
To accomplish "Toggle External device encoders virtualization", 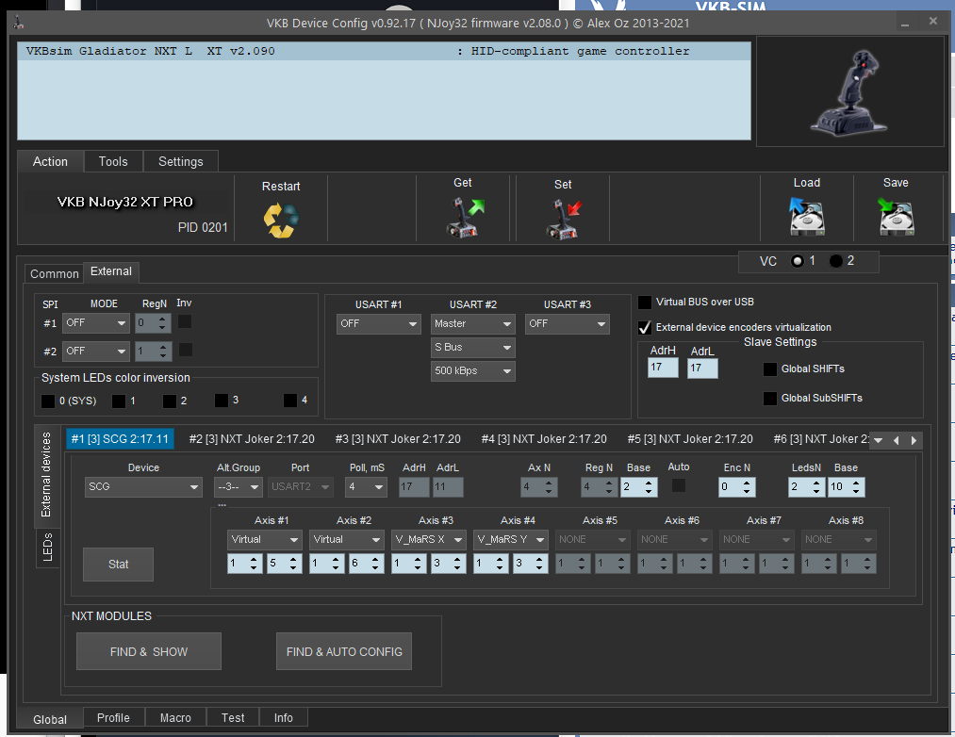I will point(645,328).
